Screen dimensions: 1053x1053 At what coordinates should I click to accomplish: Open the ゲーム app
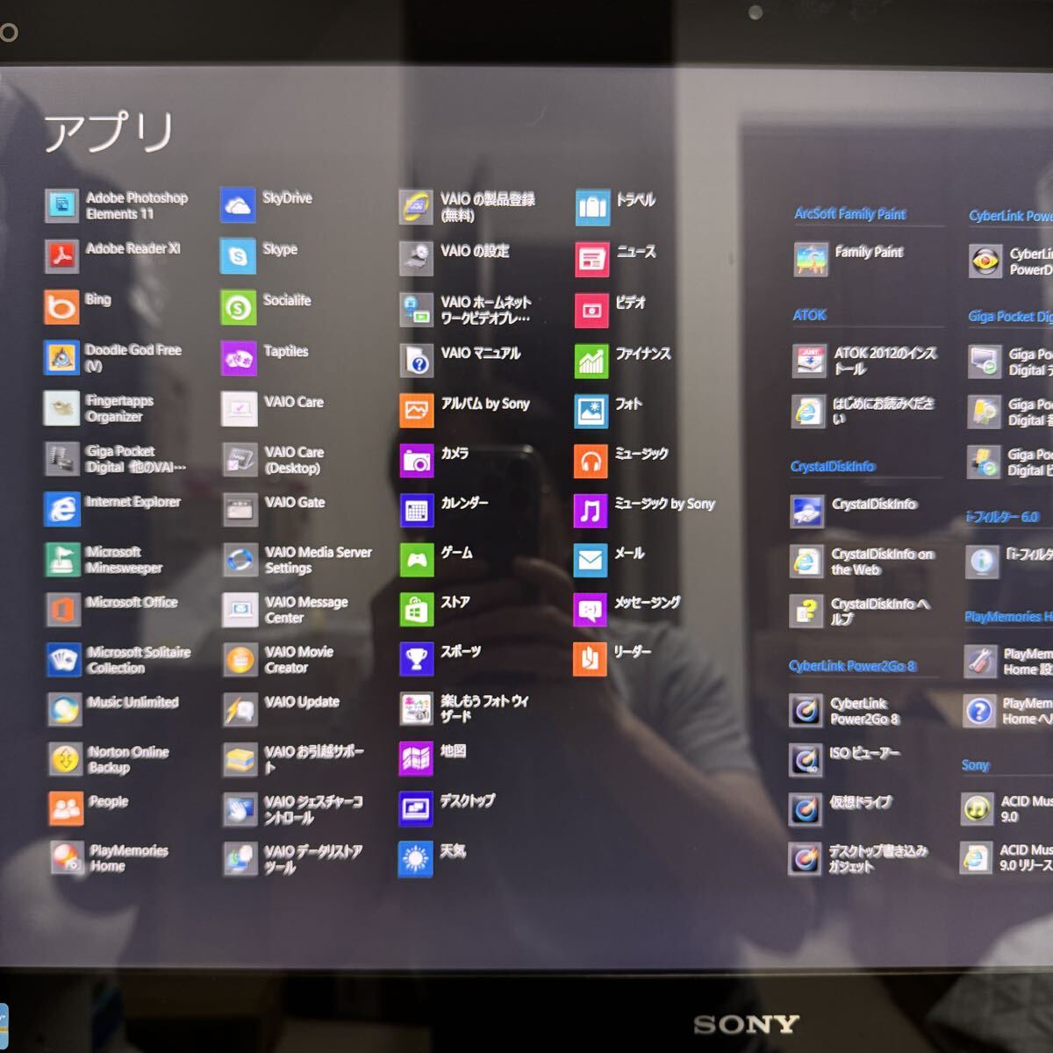(x=436, y=560)
